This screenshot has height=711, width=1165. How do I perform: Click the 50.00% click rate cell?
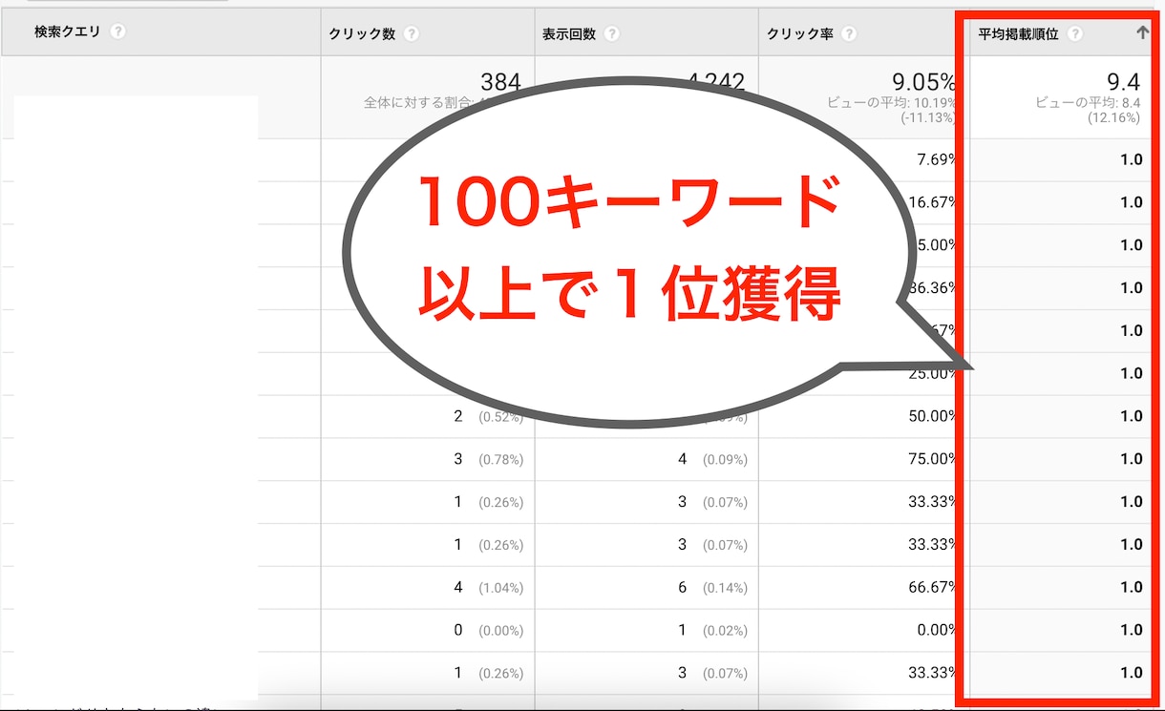click(931, 416)
